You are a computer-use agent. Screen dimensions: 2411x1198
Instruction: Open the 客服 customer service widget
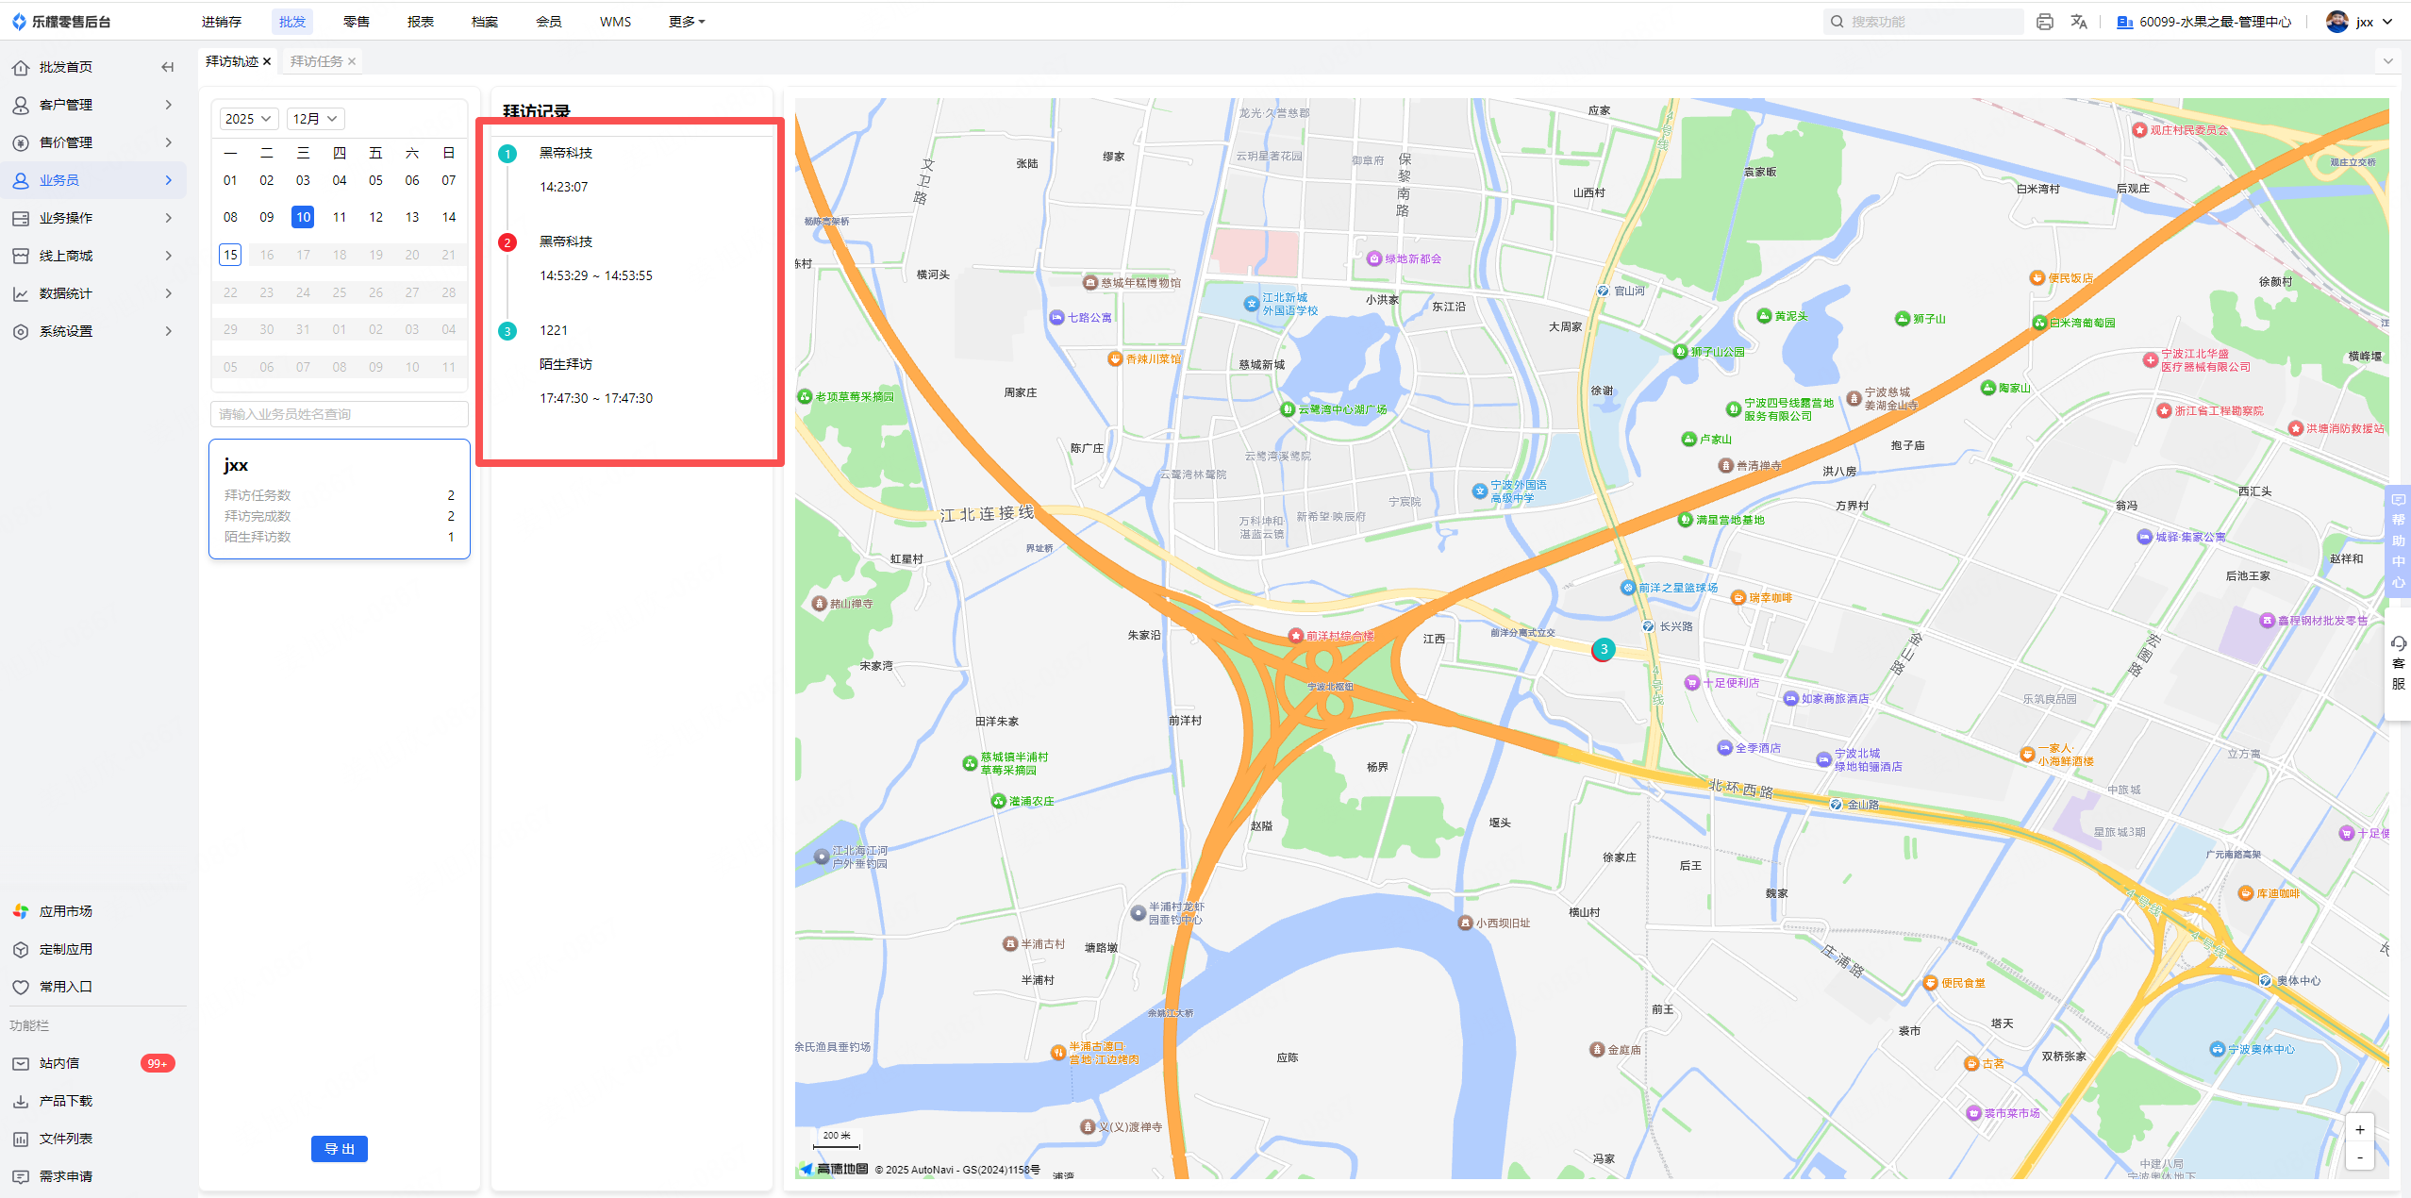point(2398,663)
